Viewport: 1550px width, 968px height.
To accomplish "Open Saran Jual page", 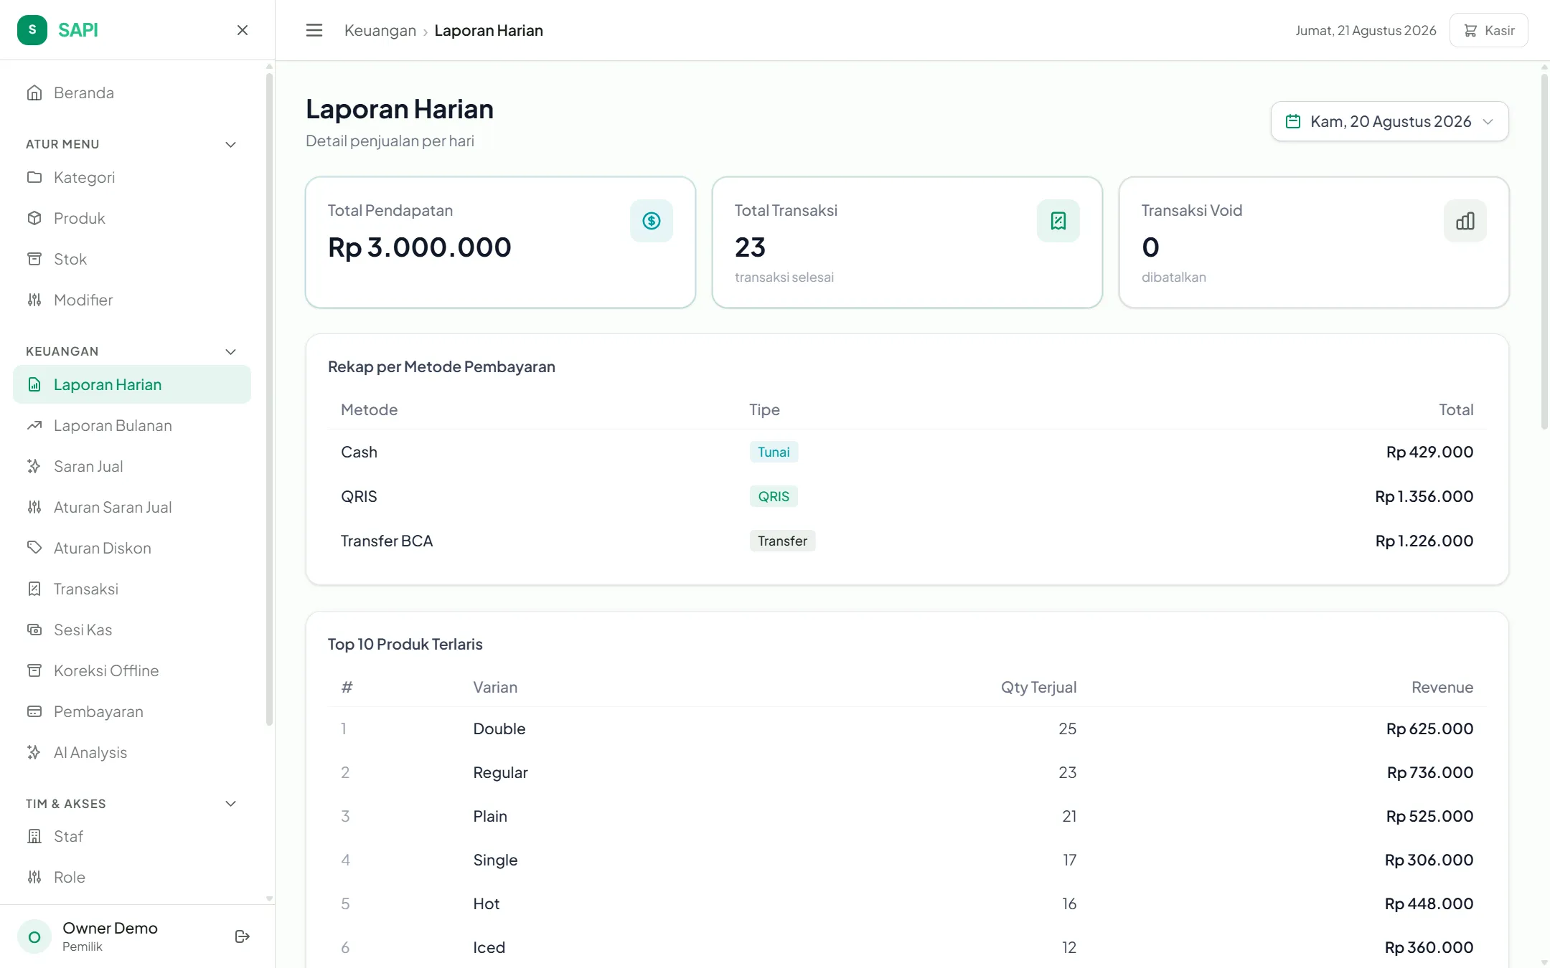I will tap(132, 466).
